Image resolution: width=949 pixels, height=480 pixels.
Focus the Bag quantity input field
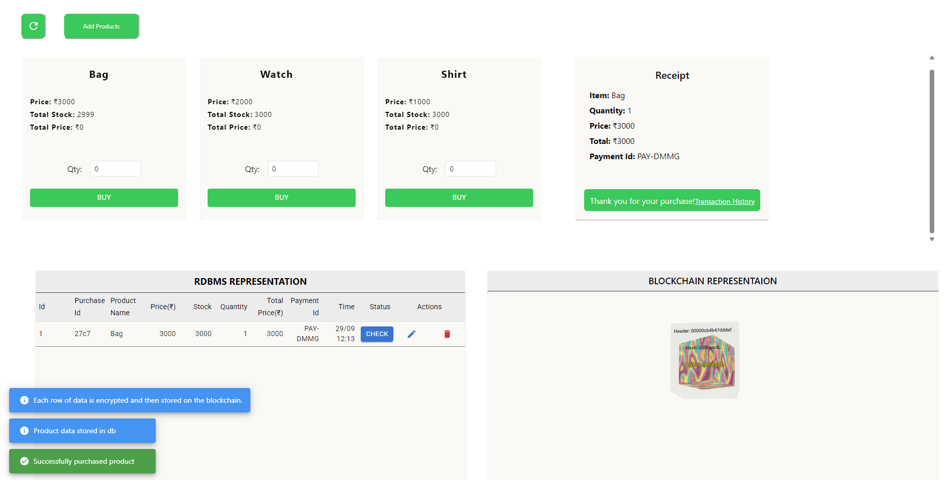tap(116, 169)
